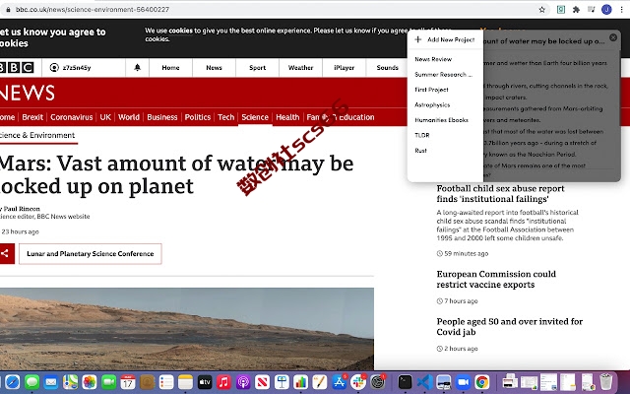Select Summer Research project

[x=444, y=75]
